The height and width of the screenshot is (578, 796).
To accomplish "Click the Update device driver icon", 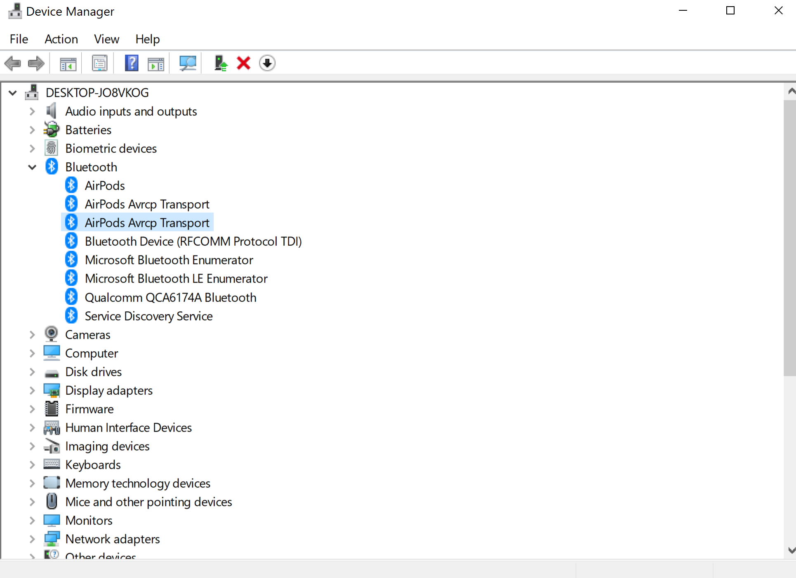I will 221,64.
